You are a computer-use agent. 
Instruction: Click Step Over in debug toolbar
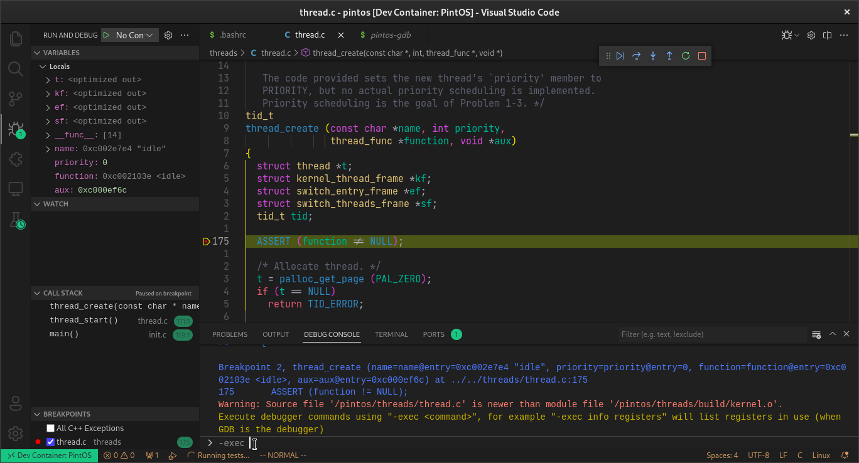(637, 56)
